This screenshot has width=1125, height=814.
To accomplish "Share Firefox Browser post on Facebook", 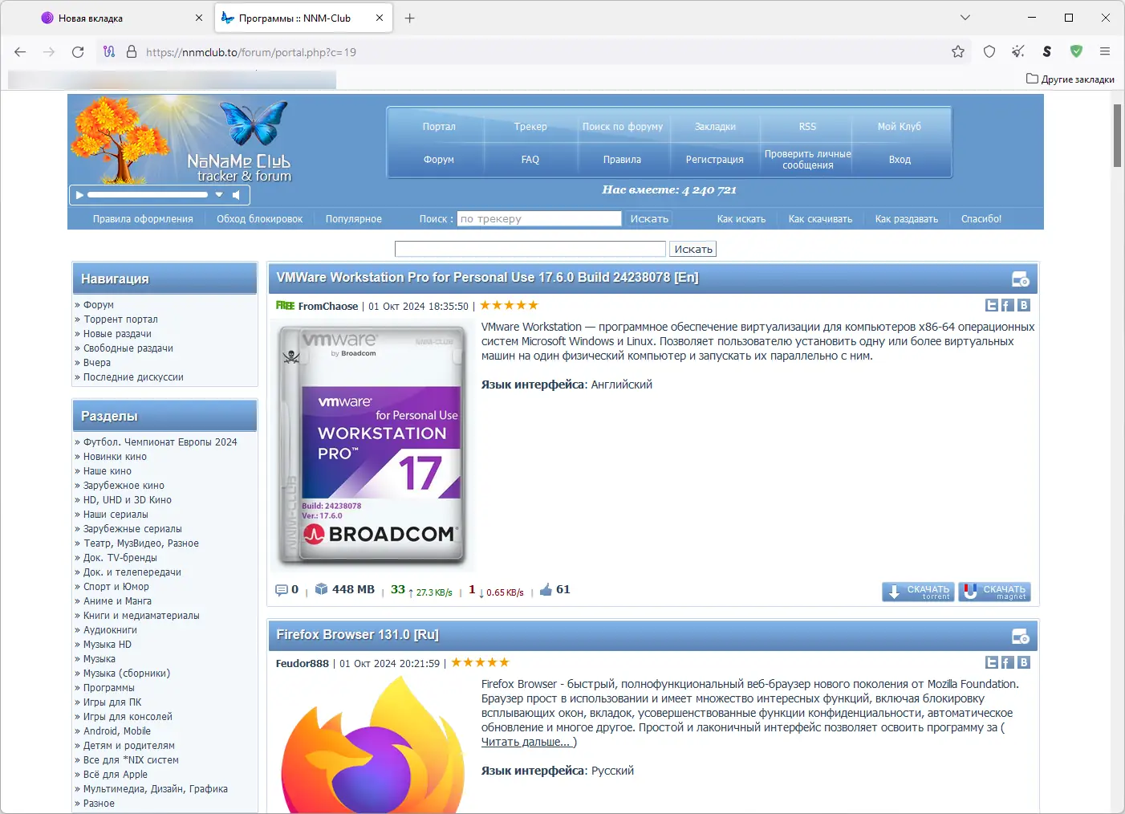I will [1008, 662].
